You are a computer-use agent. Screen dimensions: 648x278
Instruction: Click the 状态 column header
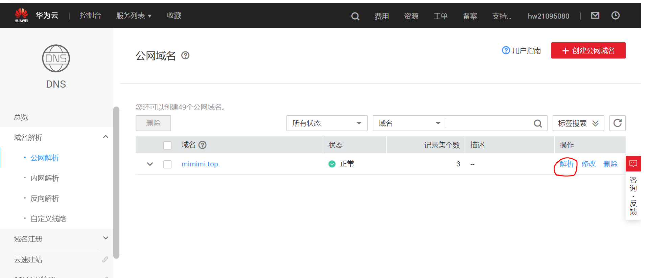pyautogui.click(x=335, y=145)
